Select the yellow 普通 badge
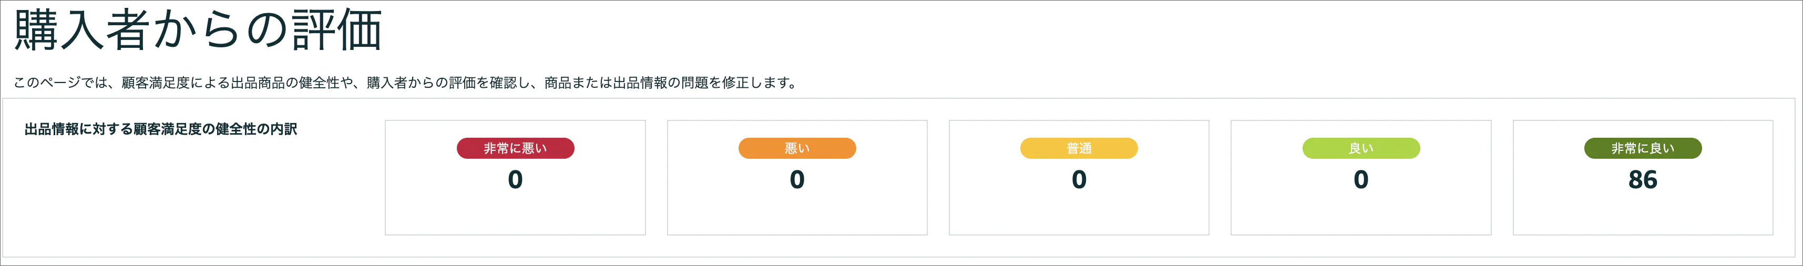 (x=1079, y=148)
